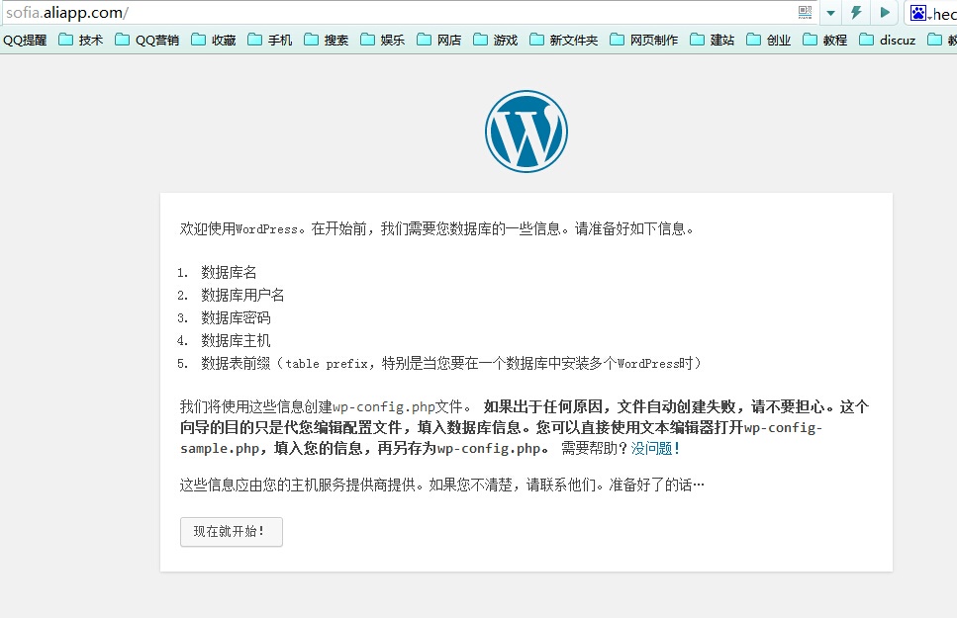Open the 搜索 bookmark folder
Viewport: 957px width, 618px height.
[x=326, y=41]
